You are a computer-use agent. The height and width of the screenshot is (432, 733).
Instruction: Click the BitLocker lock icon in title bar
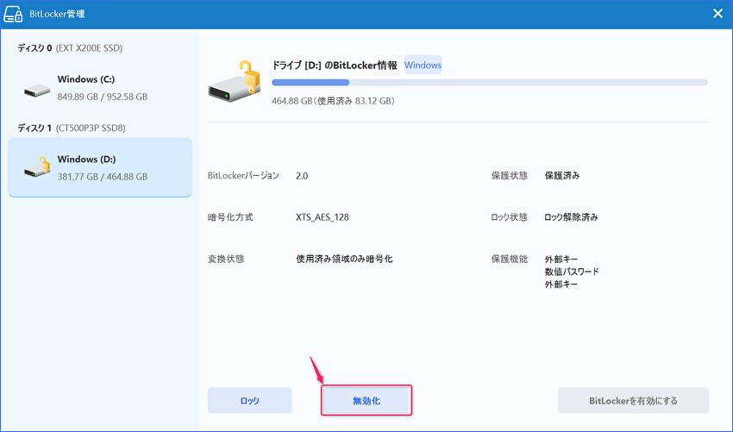pos(14,14)
